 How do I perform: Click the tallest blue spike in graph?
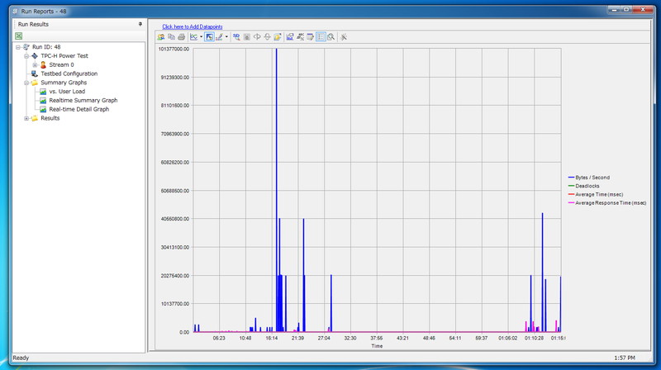[277, 190]
